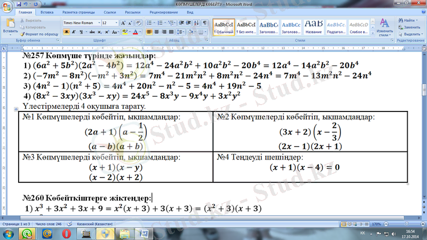Screen dimensions: 427x240
Task: Click the red font color swatch
Action: tap(136, 32)
